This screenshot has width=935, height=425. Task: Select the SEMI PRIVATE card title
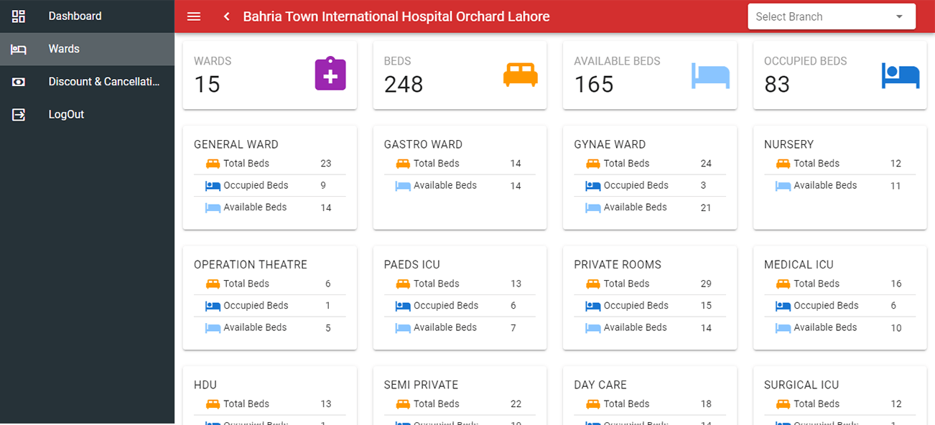(421, 385)
